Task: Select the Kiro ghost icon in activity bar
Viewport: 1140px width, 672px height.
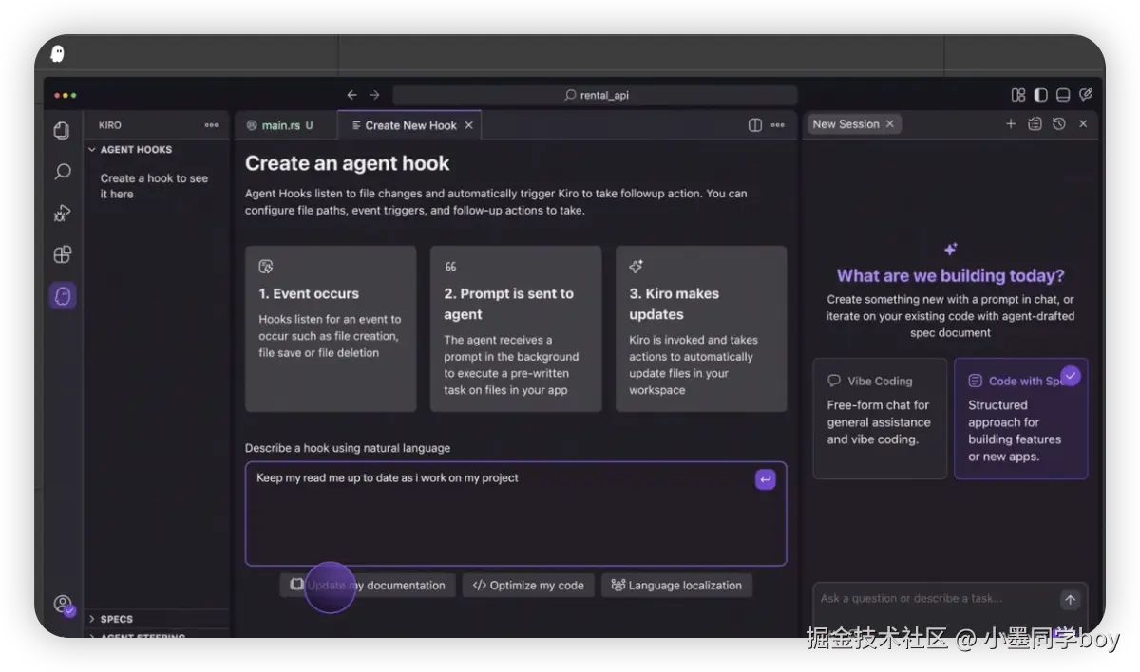Action: (63, 296)
